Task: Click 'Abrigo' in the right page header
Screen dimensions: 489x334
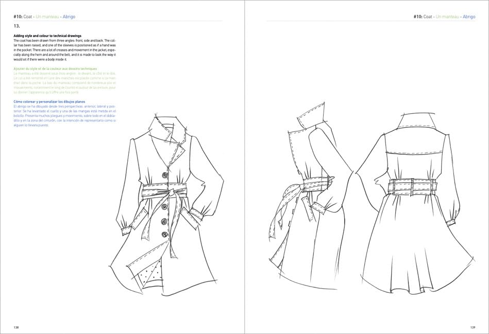Action: coord(469,16)
